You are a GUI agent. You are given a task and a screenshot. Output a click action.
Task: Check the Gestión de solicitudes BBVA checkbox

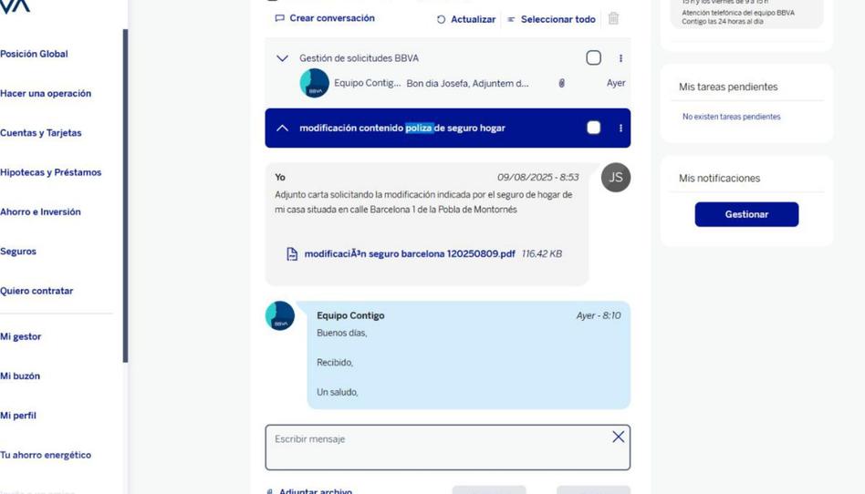click(594, 58)
